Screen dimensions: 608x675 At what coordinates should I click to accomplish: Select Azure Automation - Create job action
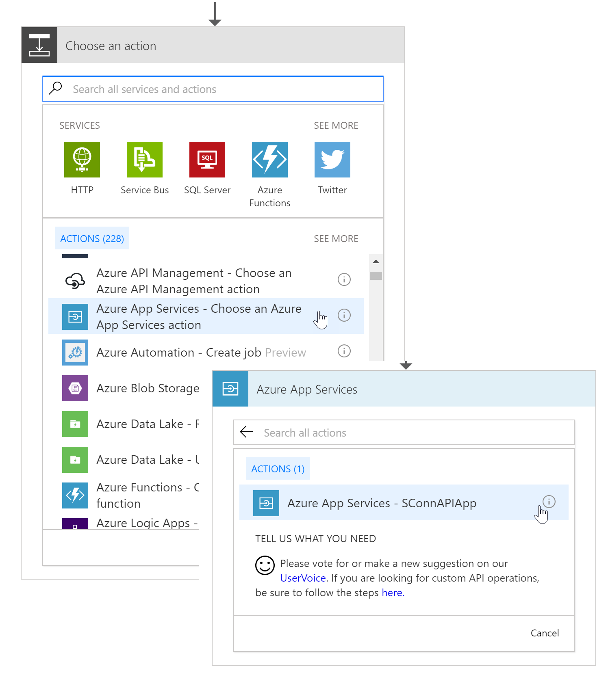pos(206,352)
